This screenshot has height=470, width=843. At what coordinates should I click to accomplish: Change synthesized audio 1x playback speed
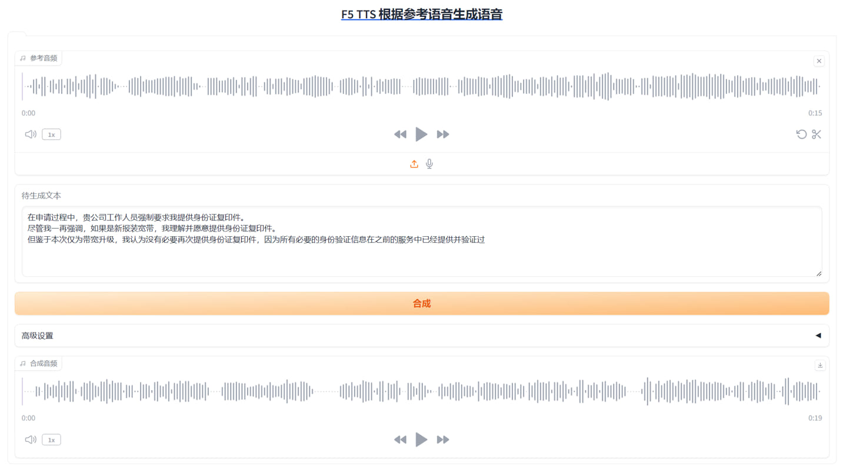pyautogui.click(x=51, y=439)
